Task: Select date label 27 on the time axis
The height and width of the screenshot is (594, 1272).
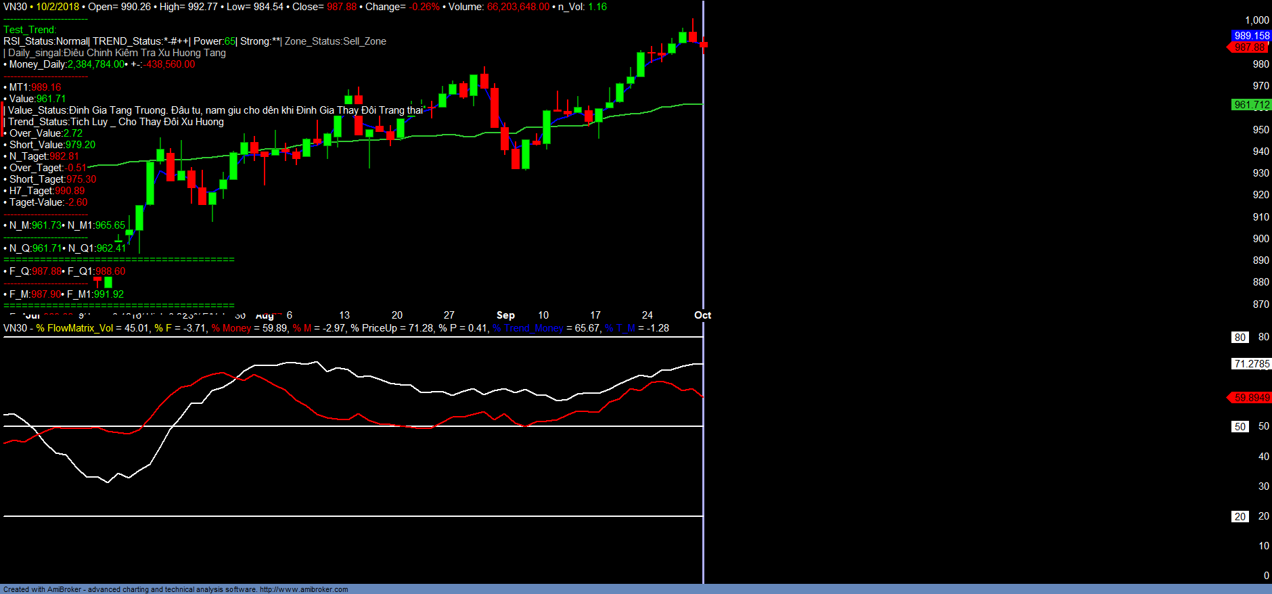Action: [449, 315]
